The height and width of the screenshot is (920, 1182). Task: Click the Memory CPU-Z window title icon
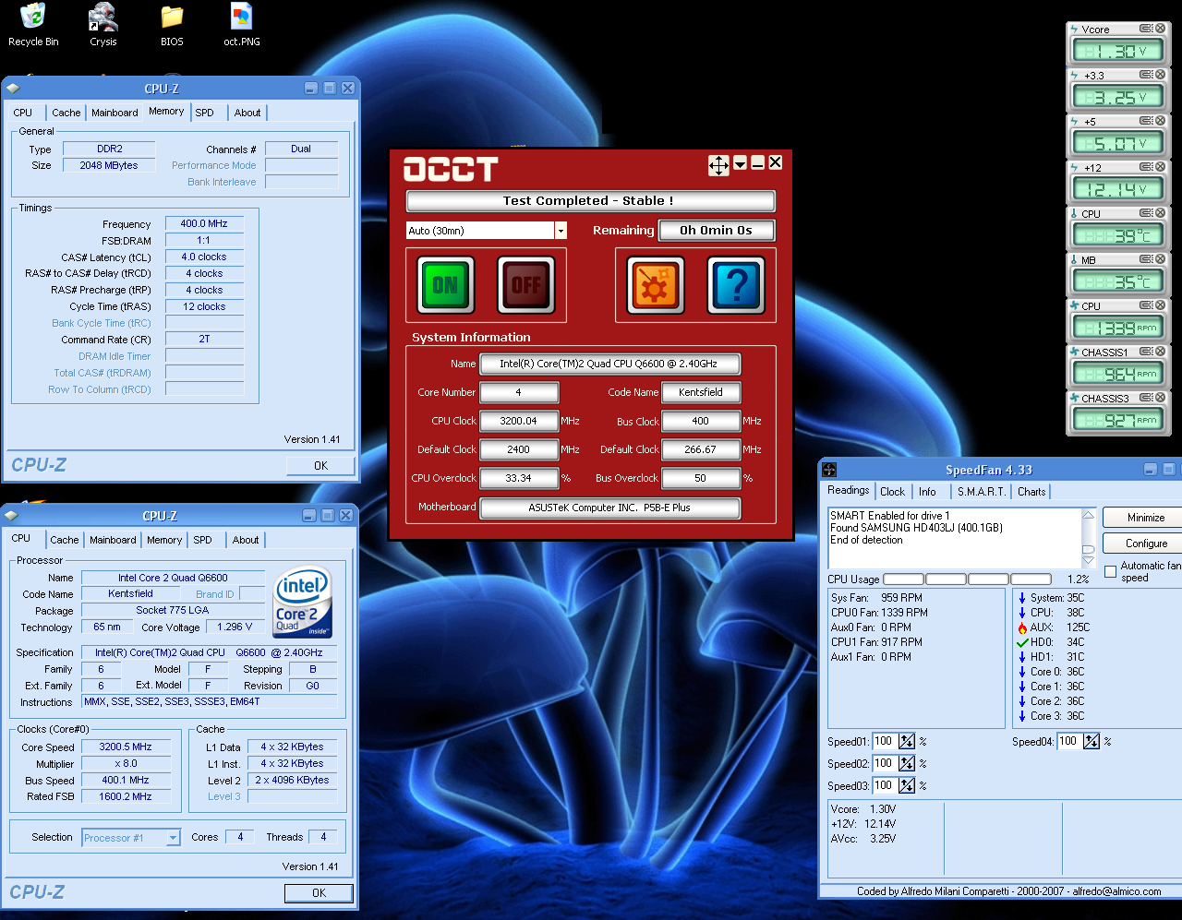click(12, 89)
